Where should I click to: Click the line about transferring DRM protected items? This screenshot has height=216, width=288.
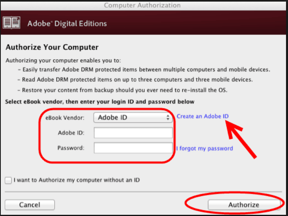pos(144,70)
